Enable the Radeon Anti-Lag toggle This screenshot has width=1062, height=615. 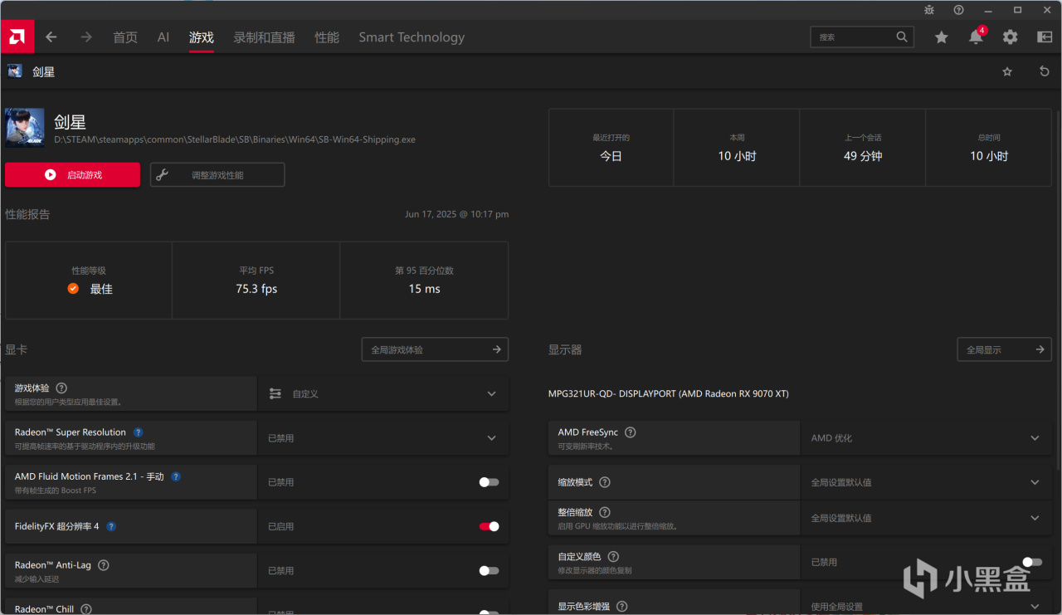pos(489,570)
